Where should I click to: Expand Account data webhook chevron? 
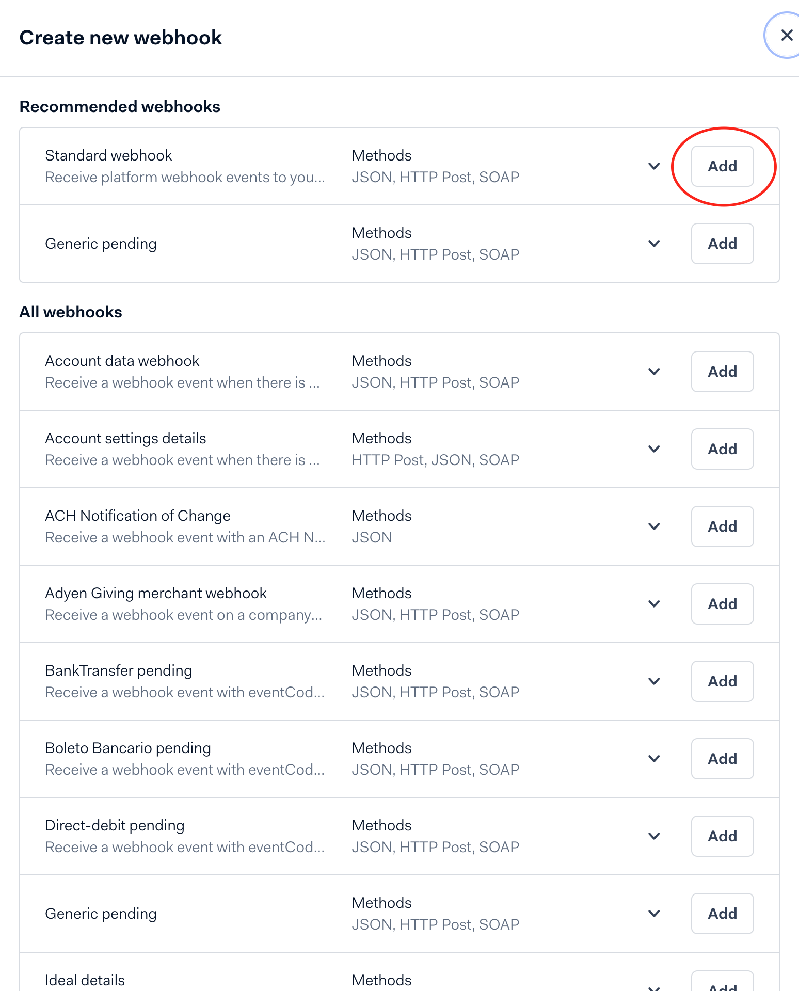click(654, 372)
